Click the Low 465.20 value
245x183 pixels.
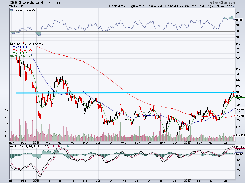[x=155, y=6]
